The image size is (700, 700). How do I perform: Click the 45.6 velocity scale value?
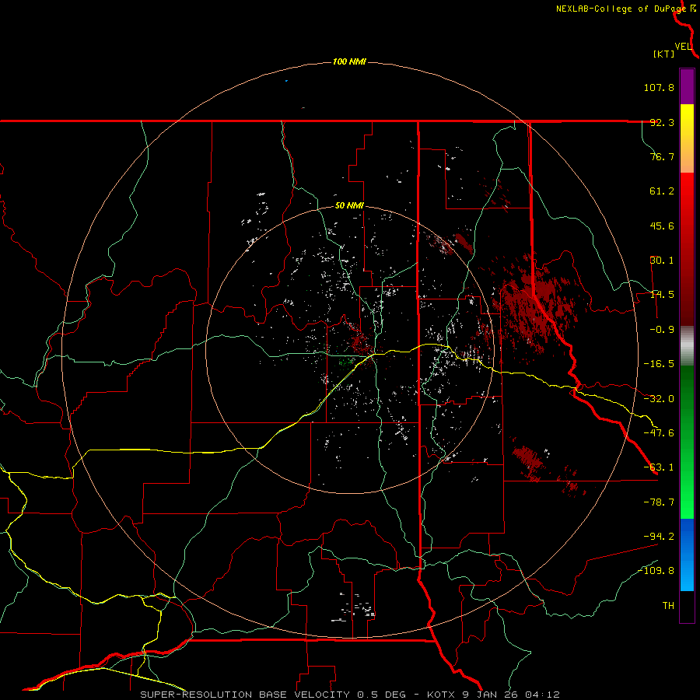coord(662,226)
